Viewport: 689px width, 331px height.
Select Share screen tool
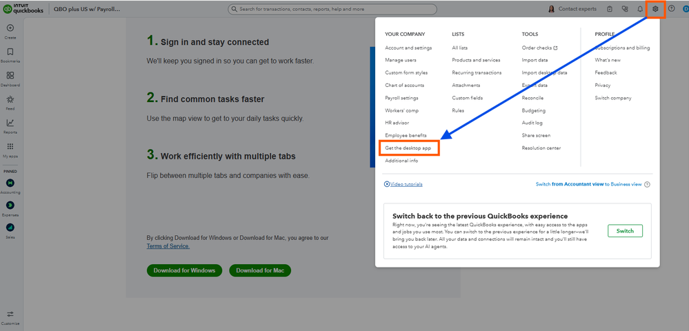point(536,135)
